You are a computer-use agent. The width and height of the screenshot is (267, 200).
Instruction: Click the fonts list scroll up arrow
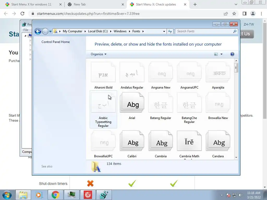pos(236,60)
